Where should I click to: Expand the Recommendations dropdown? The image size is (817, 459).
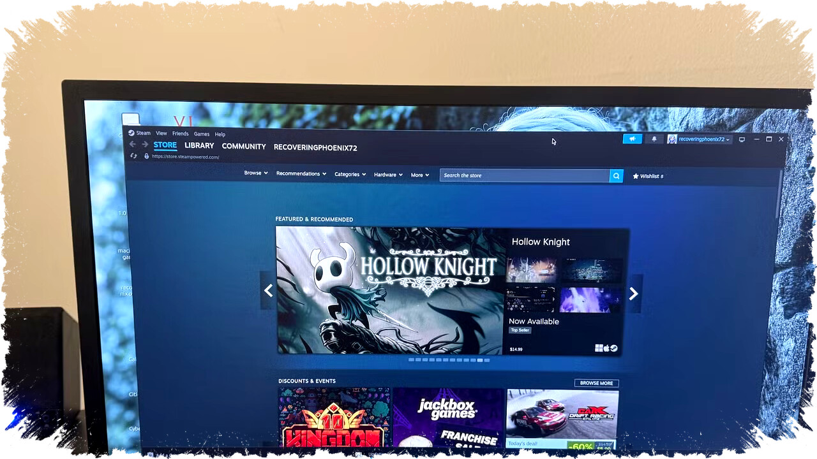[301, 173]
